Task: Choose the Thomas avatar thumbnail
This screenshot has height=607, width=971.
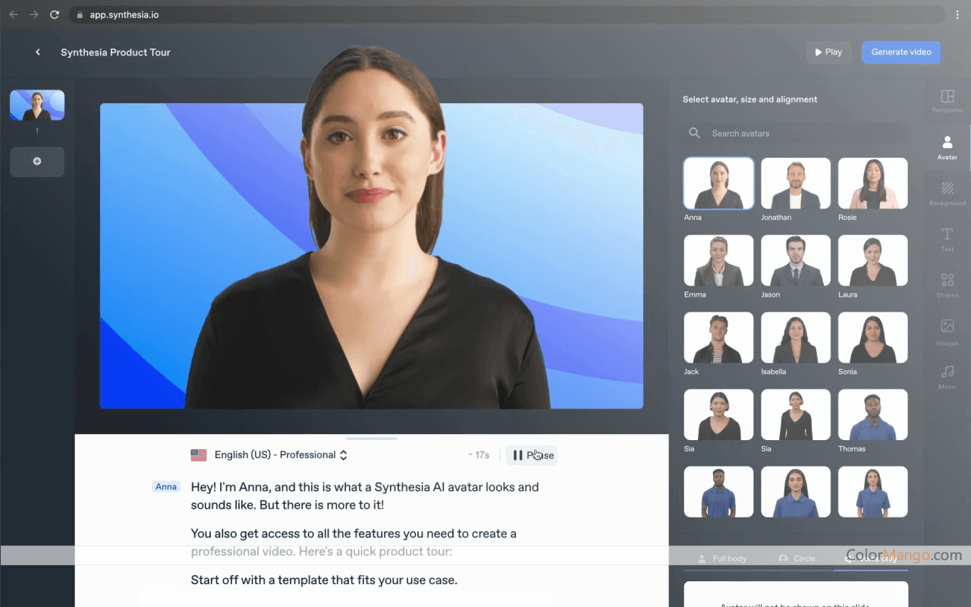Action: [872, 415]
